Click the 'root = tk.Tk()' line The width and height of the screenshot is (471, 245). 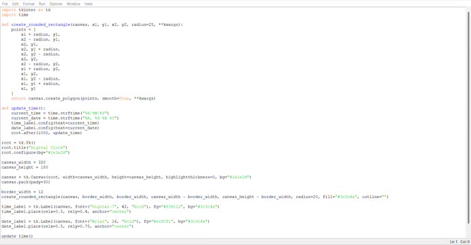18,143
